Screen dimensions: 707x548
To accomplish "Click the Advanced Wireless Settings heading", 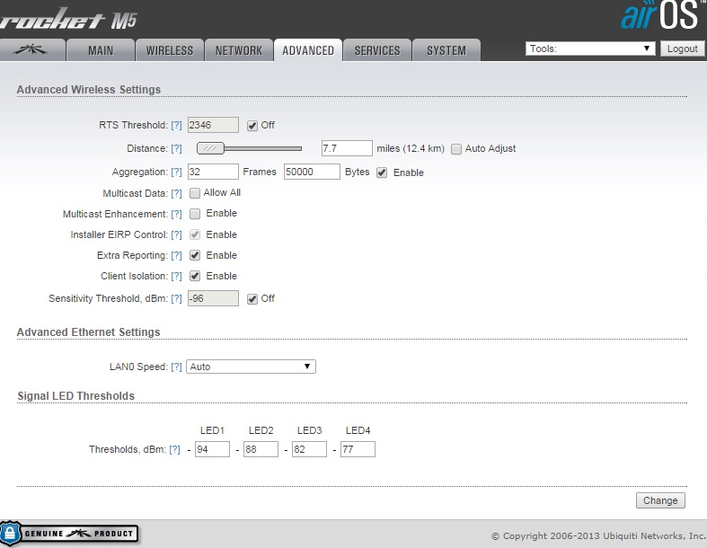I will coord(89,89).
